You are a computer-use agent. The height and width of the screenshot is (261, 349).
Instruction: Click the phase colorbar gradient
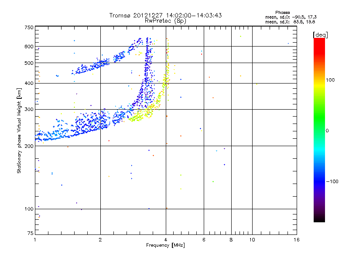tap(319, 130)
